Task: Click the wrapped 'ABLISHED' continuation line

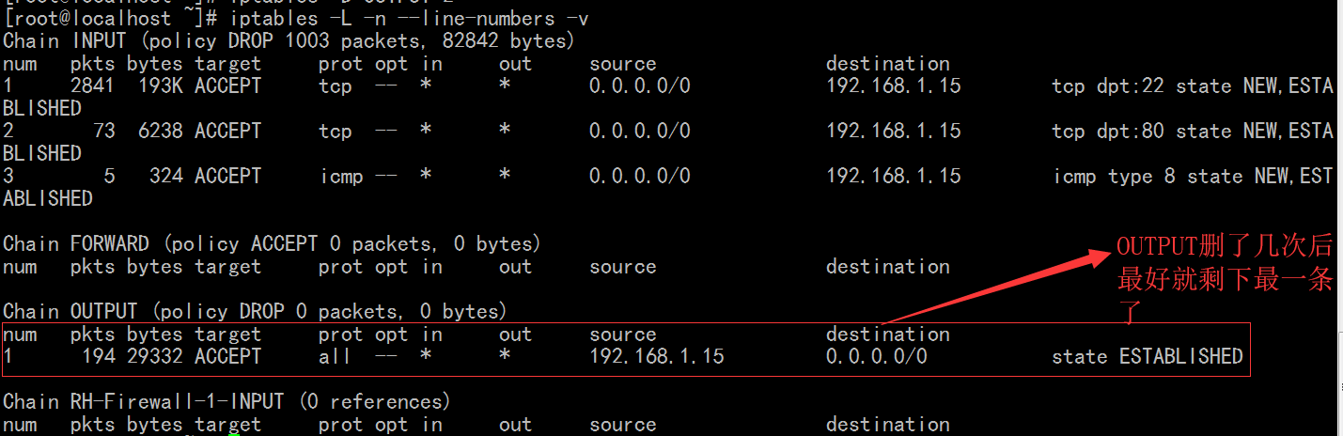Action: tap(48, 199)
